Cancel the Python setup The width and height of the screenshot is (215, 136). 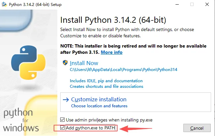pyautogui.click(x=197, y=128)
